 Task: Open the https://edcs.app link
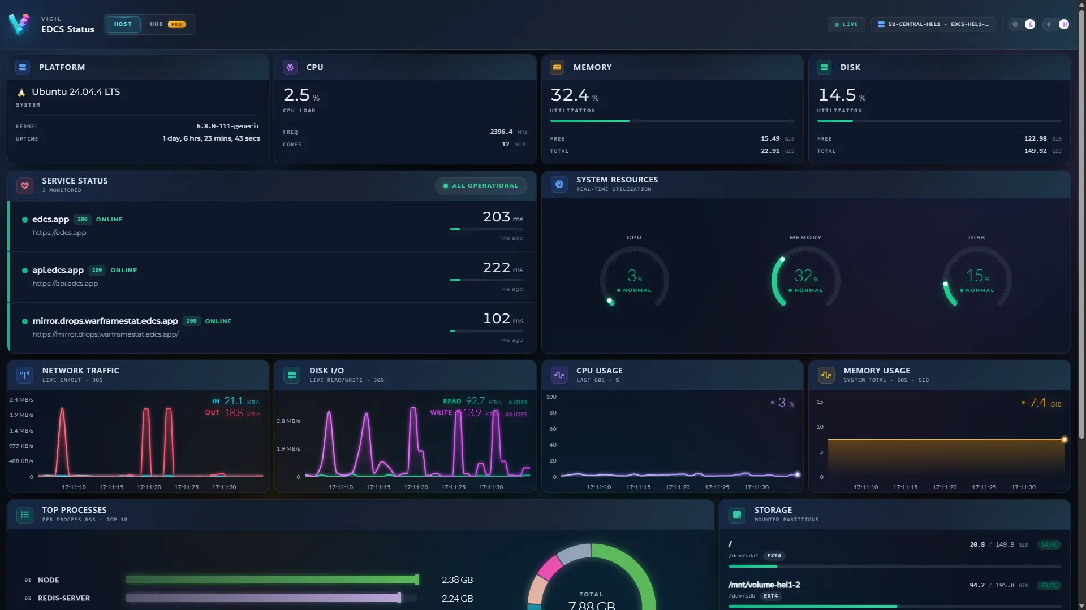click(x=59, y=233)
